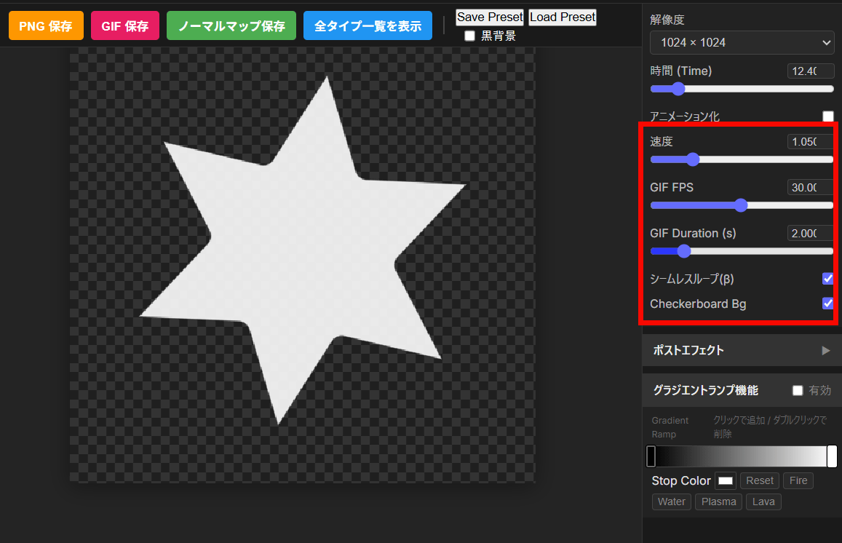The image size is (842, 543).
Task: Click the 速度 slider handle
Action: [693, 159]
